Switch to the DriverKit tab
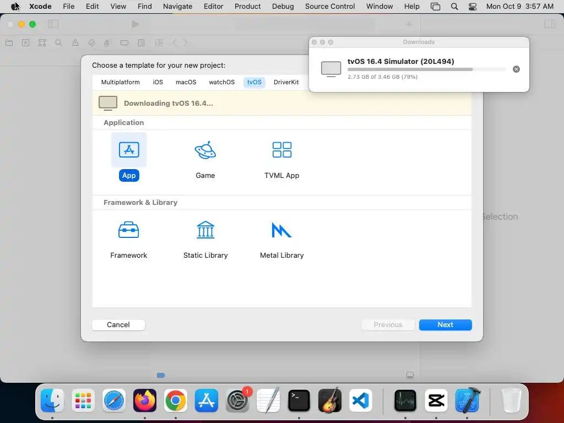The image size is (564, 423). tap(286, 82)
